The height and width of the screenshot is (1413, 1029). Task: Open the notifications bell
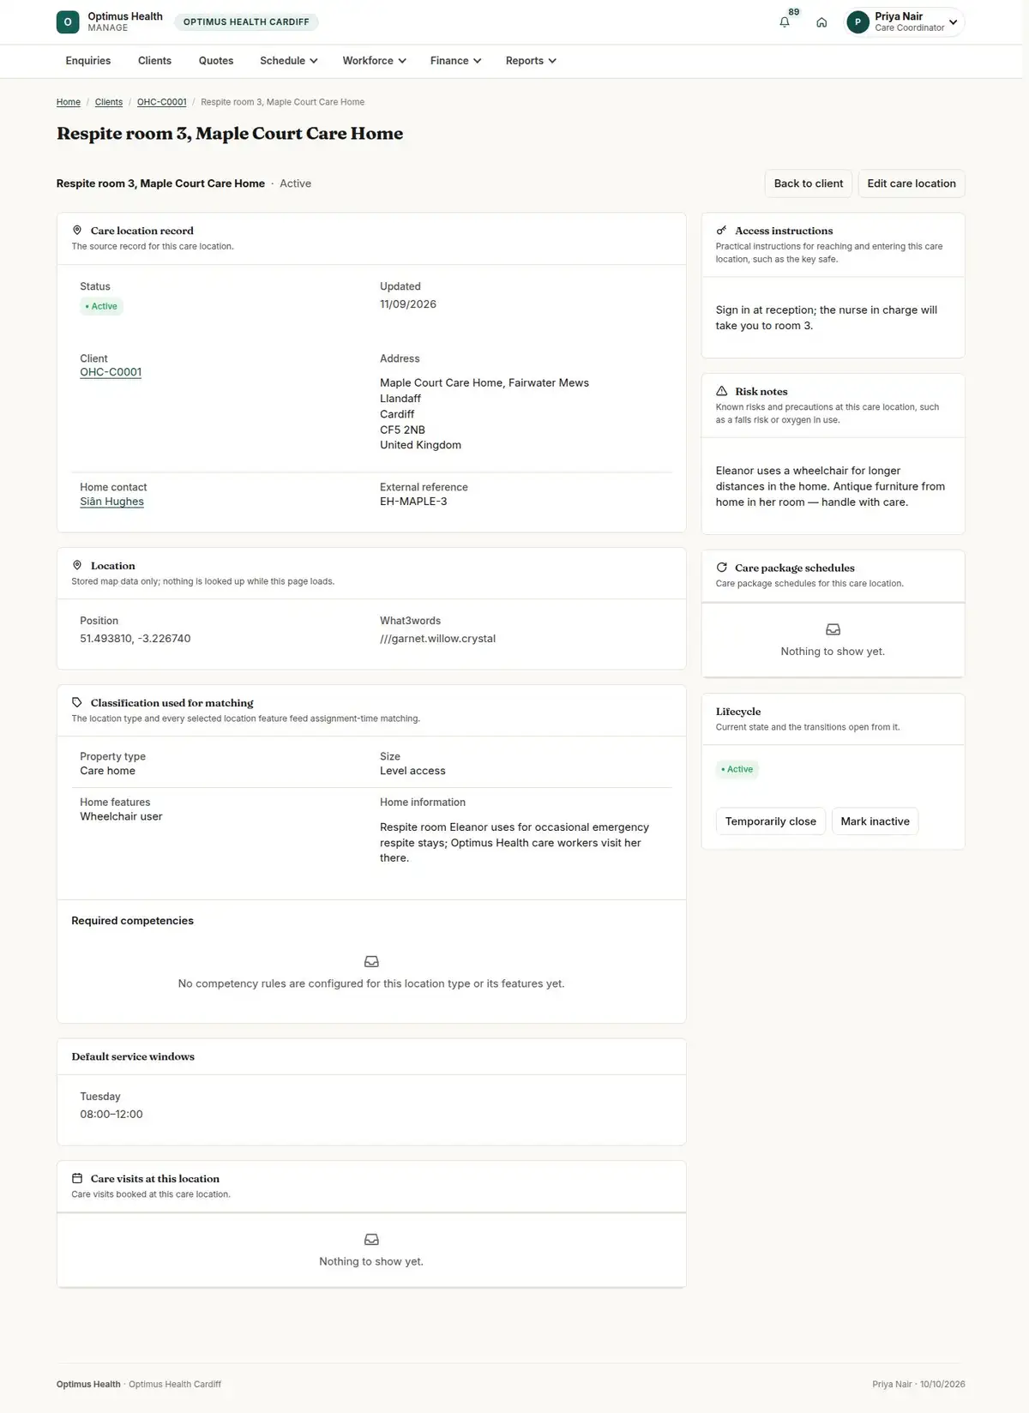[x=785, y=22]
